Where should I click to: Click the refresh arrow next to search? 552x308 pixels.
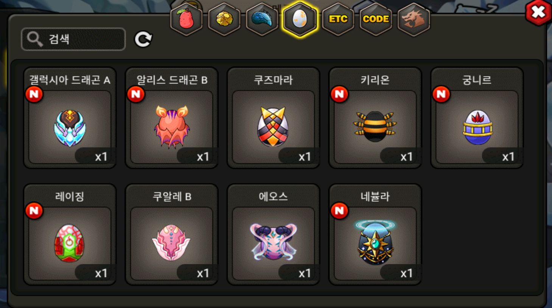tap(143, 39)
